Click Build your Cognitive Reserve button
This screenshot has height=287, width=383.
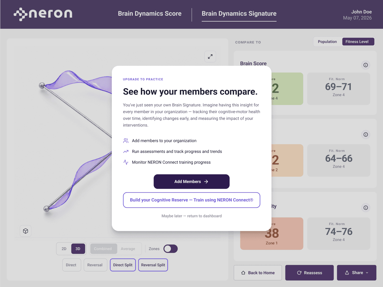coord(192,200)
